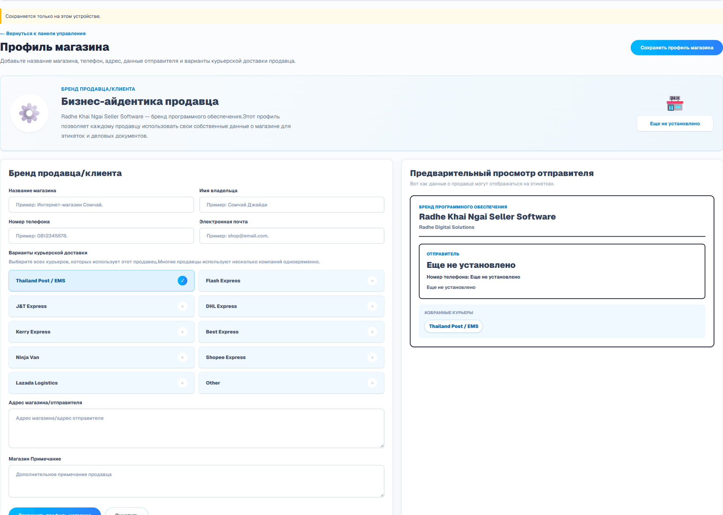Focus the Название магазина input field
The width and height of the screenshot is (723, 515).
tap(101, 205)
